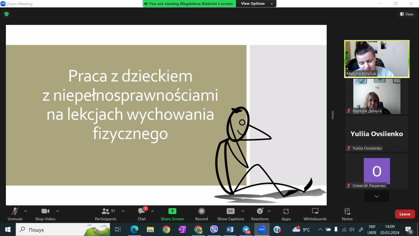Open Whiteboards
Image resolution: width=419 pixels, height=236 pixels.
point(315,214)
